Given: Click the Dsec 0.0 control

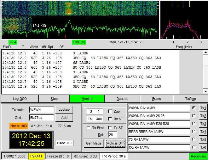Looking at the screenshot, I should pos(64,143).
